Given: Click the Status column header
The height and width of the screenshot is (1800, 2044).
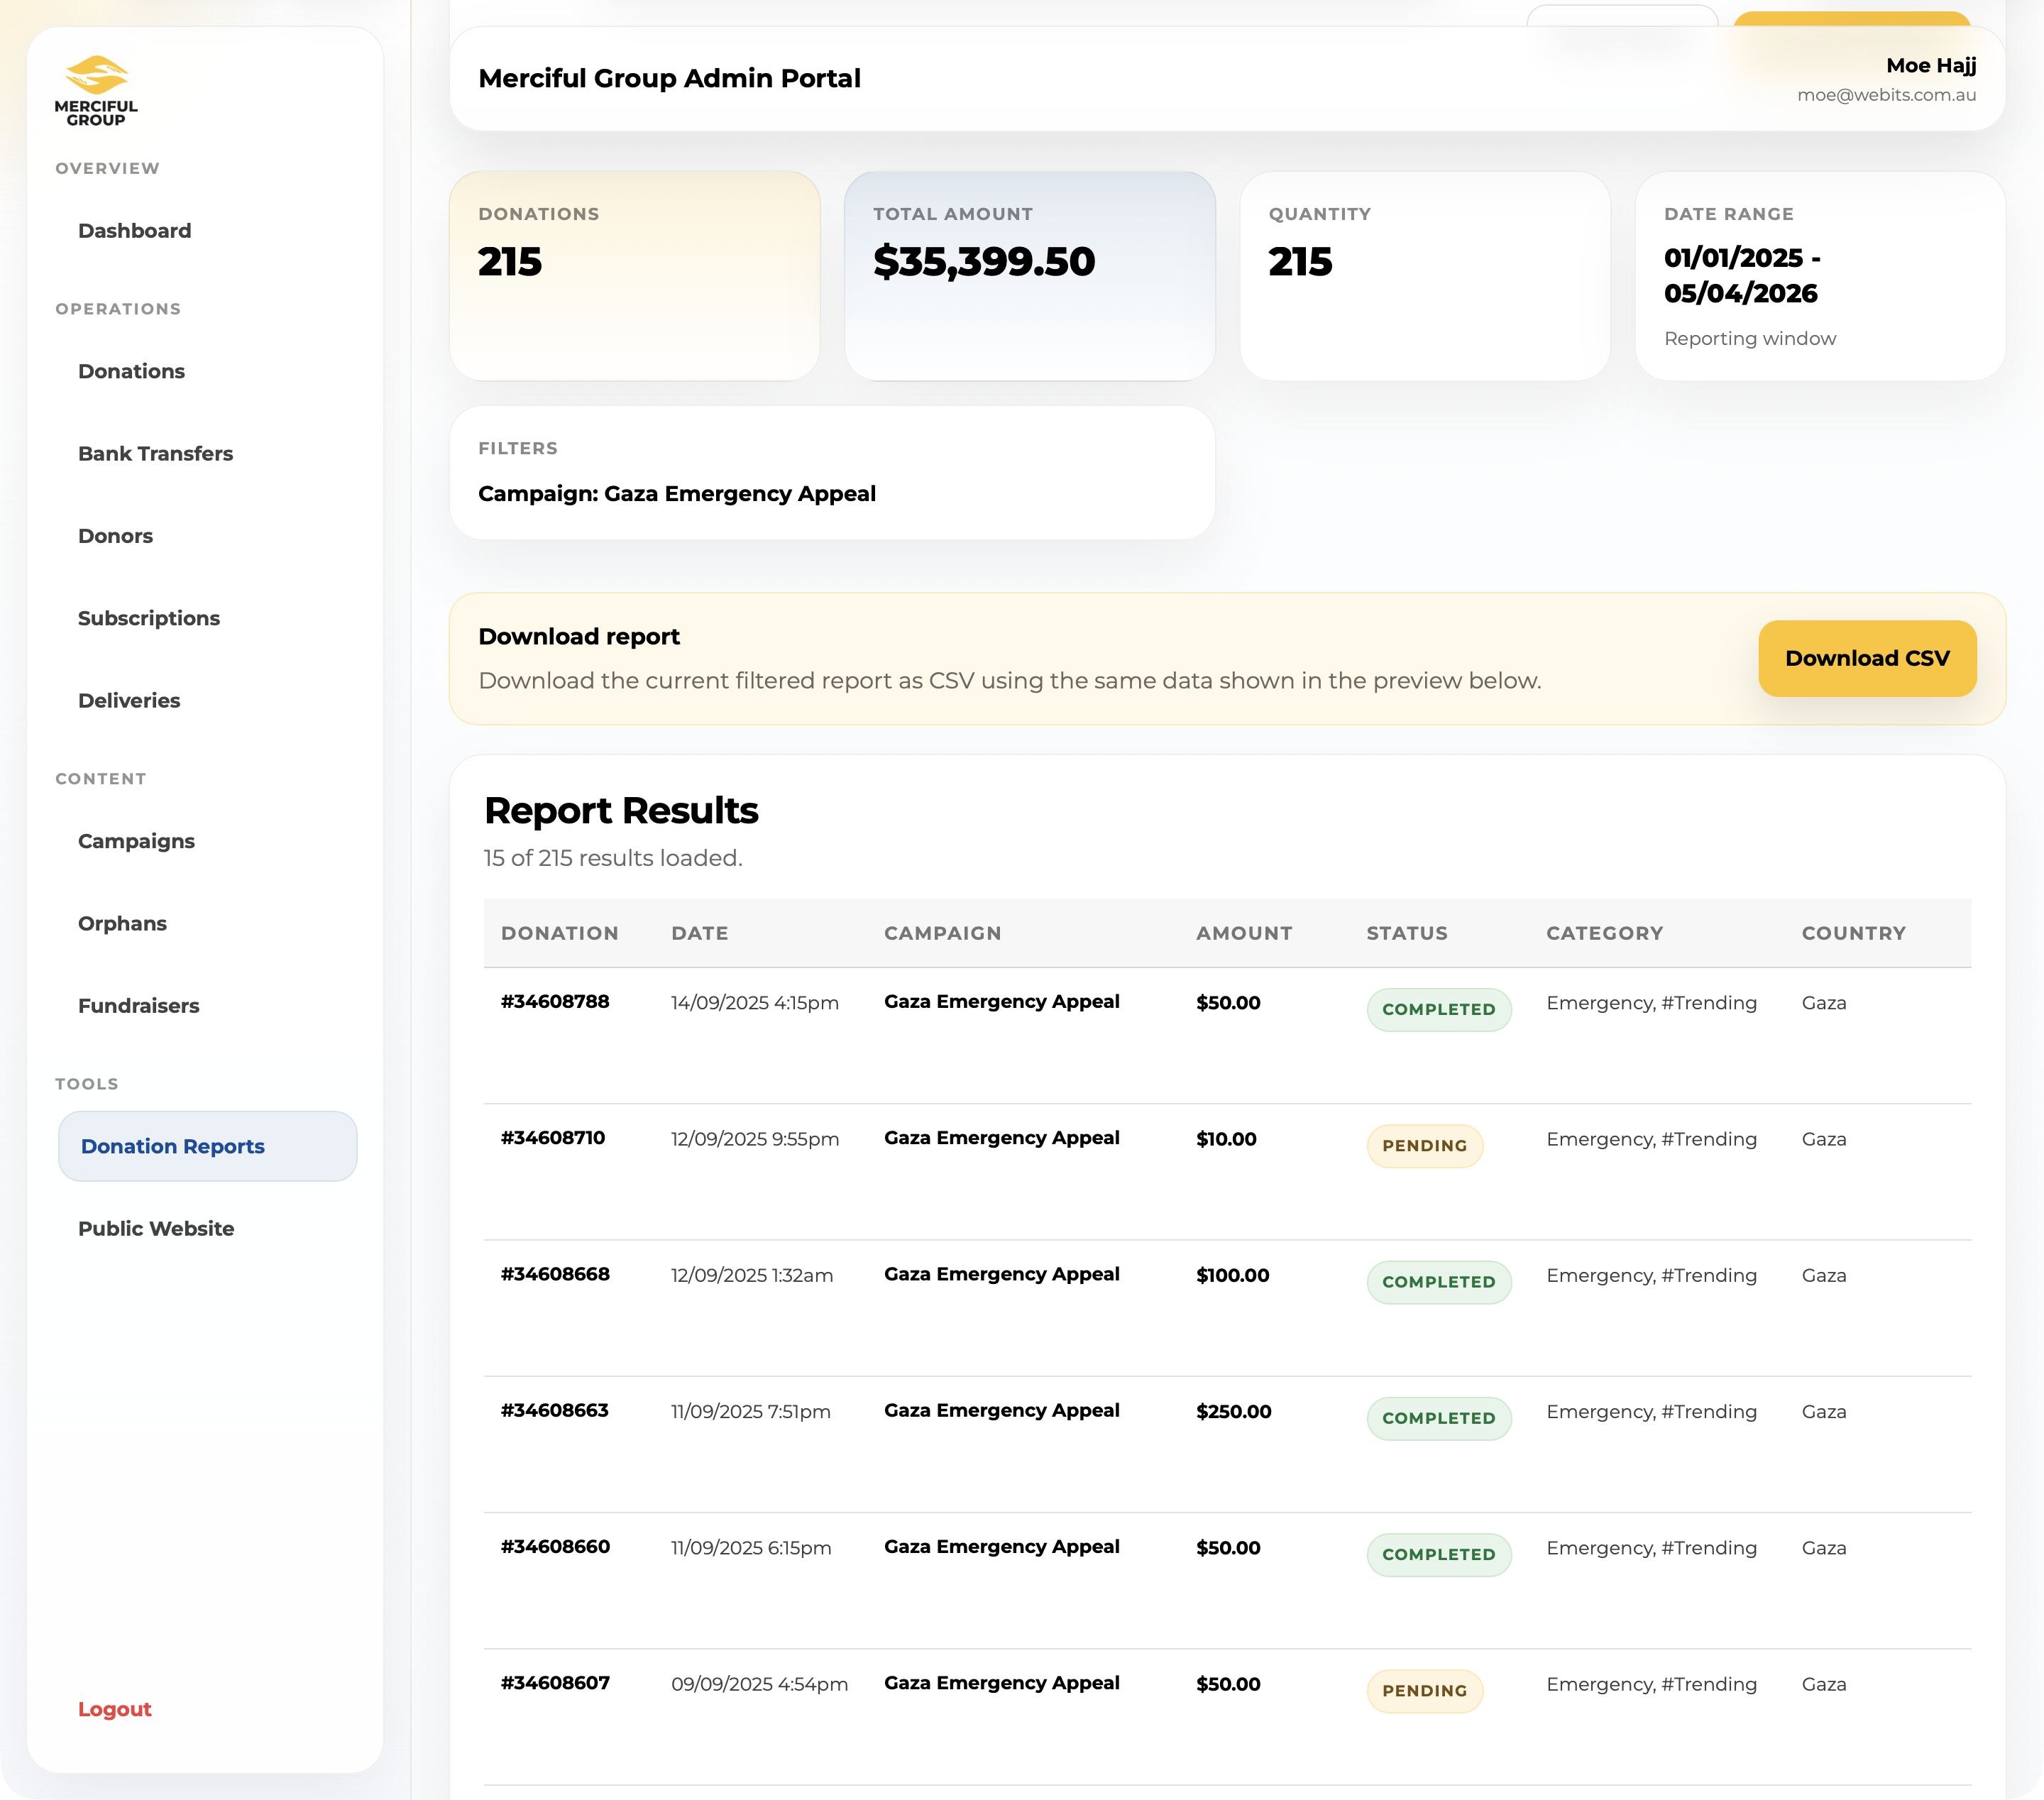Looking at the screenshot, I should 1407,933.
